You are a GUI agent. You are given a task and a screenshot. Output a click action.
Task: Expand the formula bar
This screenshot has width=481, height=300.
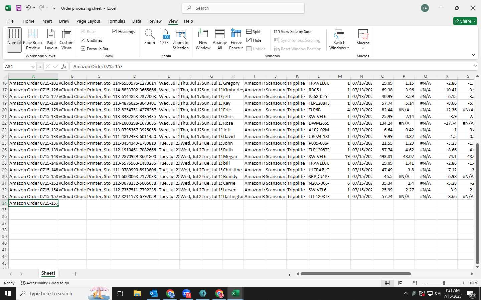(475, 66)
